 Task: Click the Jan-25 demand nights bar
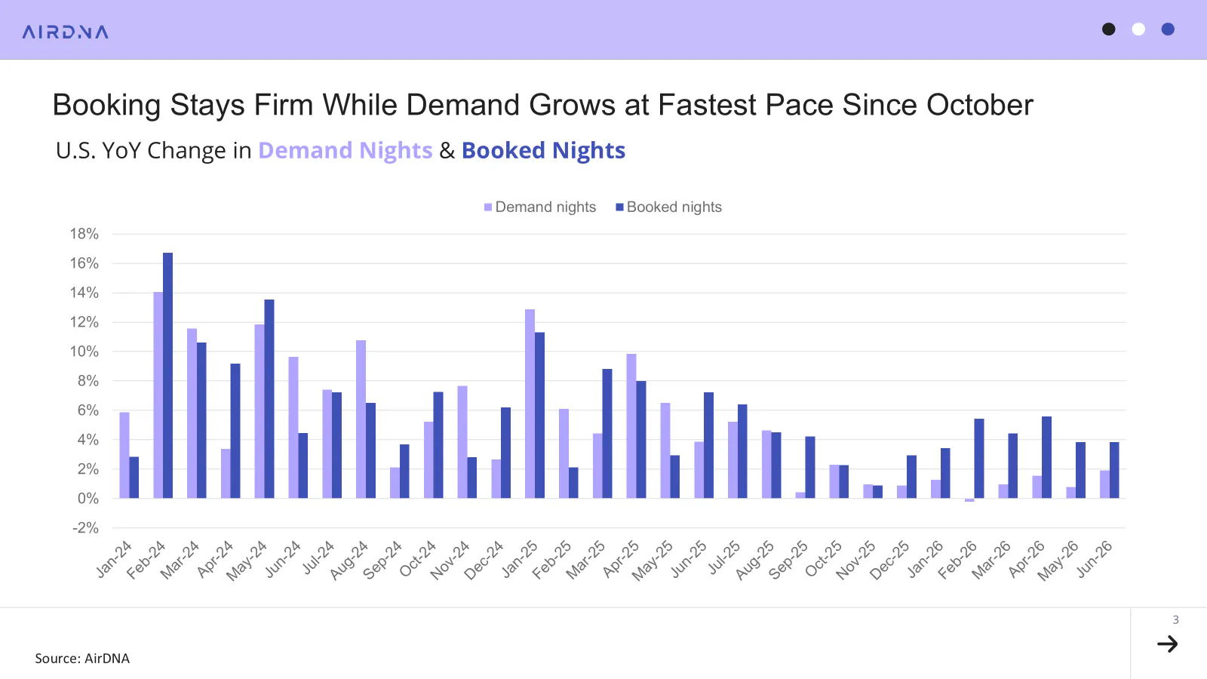530,404
